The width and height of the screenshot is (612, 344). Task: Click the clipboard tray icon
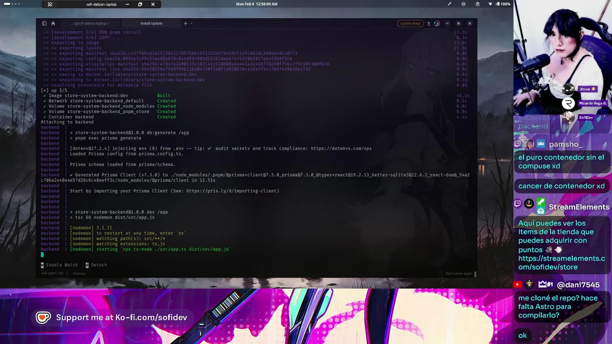click(x=478, y=4)
